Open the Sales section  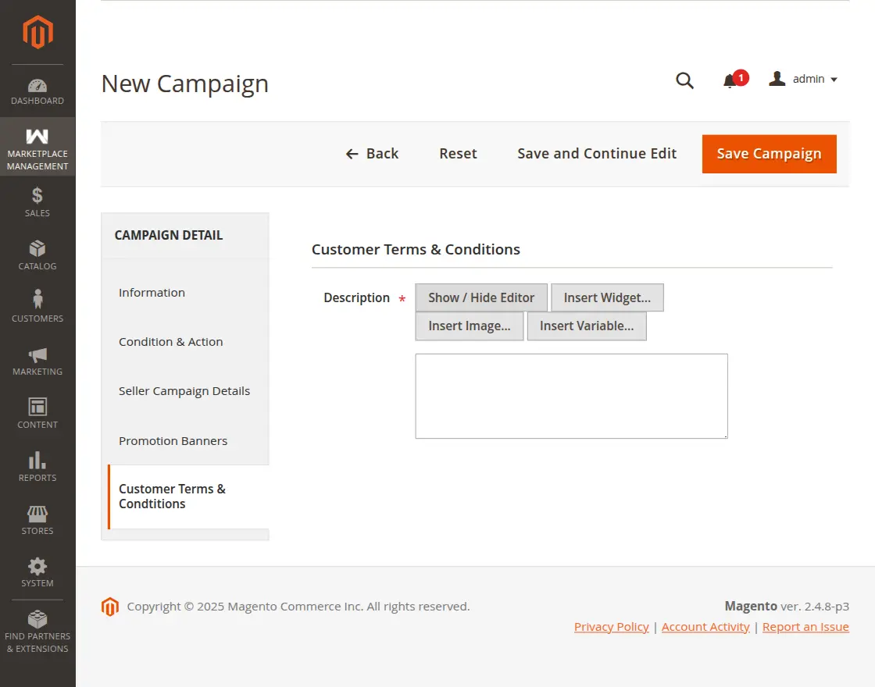(37, 201)
